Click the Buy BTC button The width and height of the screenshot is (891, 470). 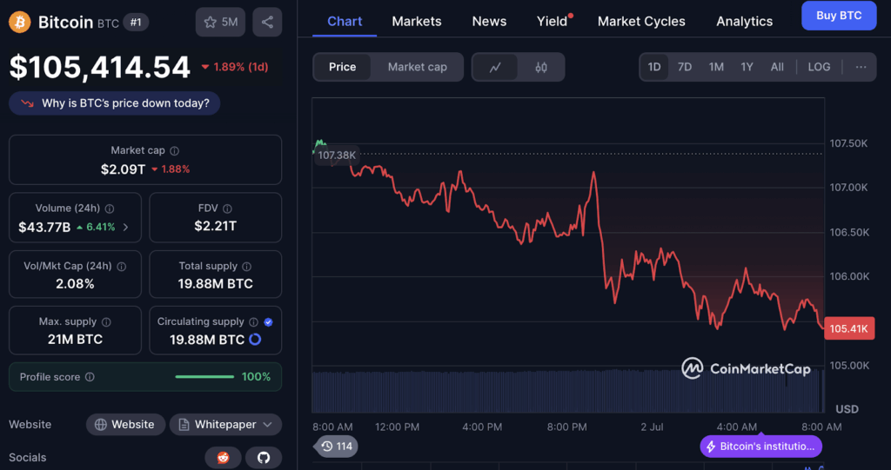tap(839, 16)
